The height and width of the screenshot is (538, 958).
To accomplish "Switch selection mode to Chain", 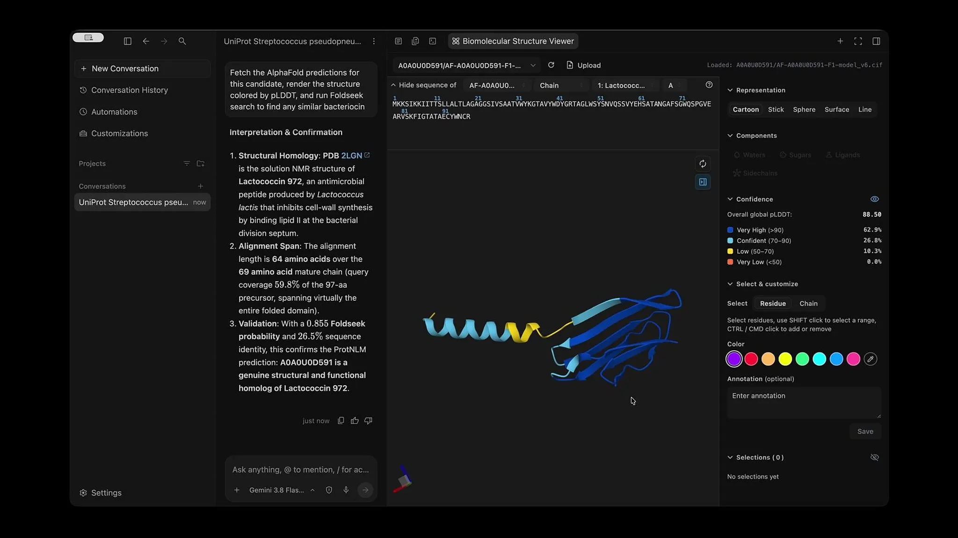I will tap(808, 303).
